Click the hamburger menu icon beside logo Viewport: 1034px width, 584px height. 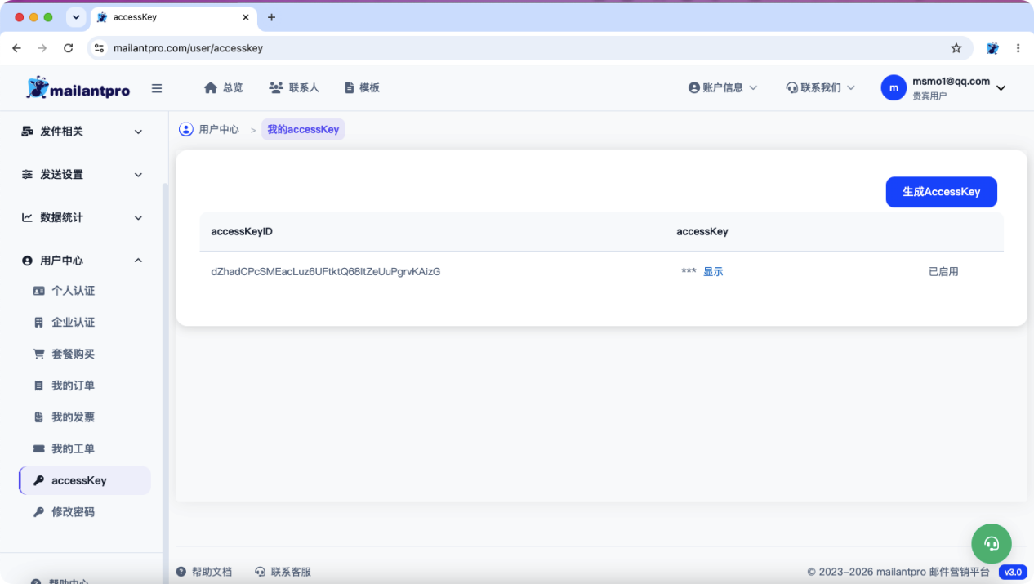point(157,88)
